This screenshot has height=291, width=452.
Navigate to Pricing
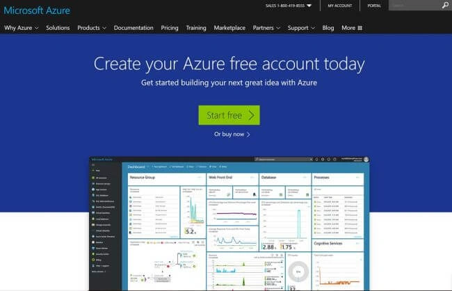pos(170,28)
